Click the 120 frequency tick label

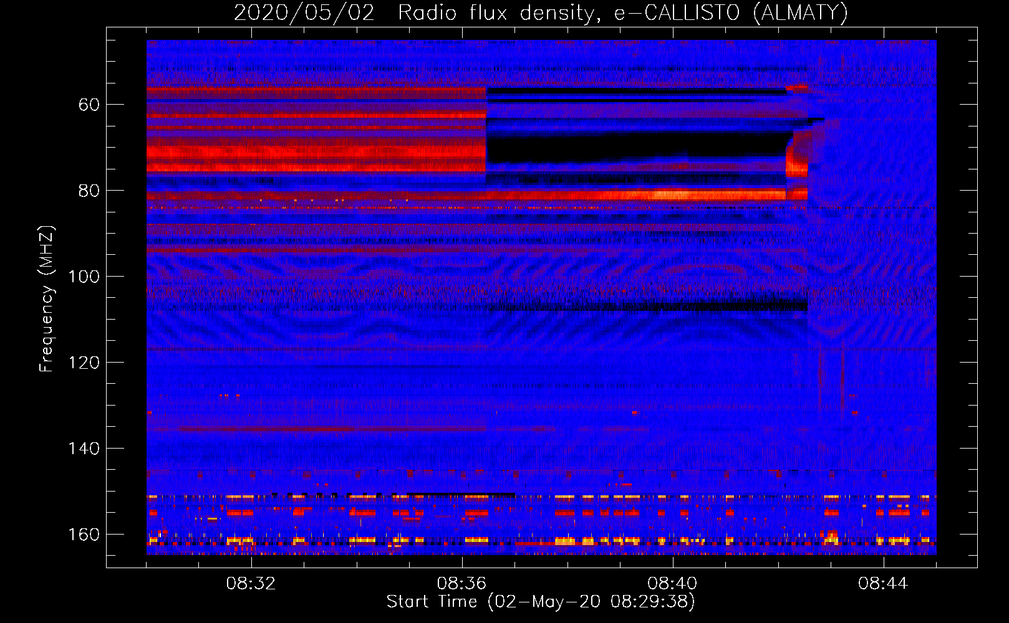(84, 363)
